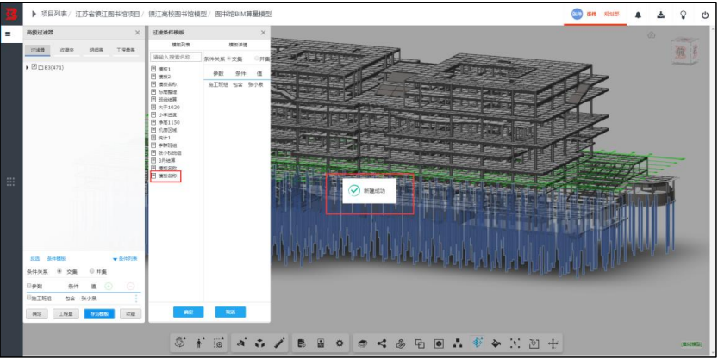The width and height of the screenshot is (718, 358).
Task: Activate the walking person navigation tool
Action: [x=199, y=343]
